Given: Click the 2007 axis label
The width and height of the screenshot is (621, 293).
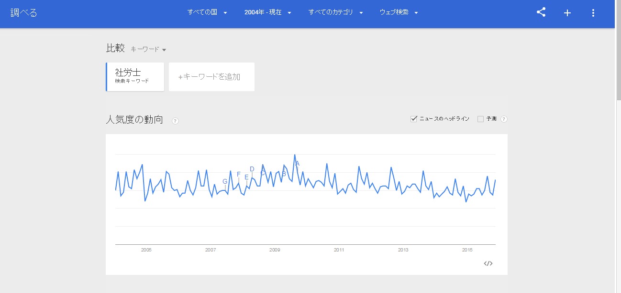Looking at the screenshot, I should [x=211, y=250].
